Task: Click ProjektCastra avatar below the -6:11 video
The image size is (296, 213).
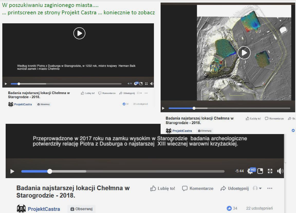Action: 11,104
